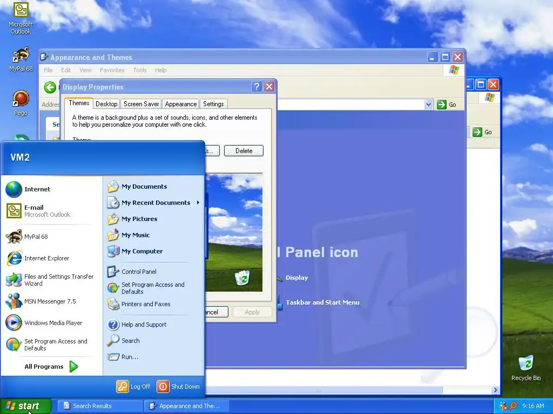Click horizontal scrollbar in back window
This screenshot has height=414, width=553.
click(323, 390)
